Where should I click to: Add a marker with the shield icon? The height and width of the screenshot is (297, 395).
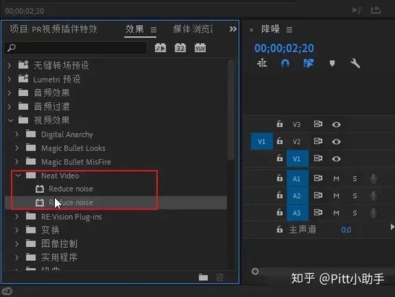click(x=332, y=64)
